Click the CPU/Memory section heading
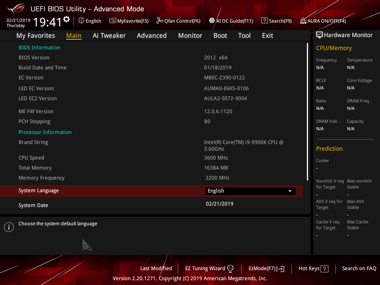 pos(334,48)
